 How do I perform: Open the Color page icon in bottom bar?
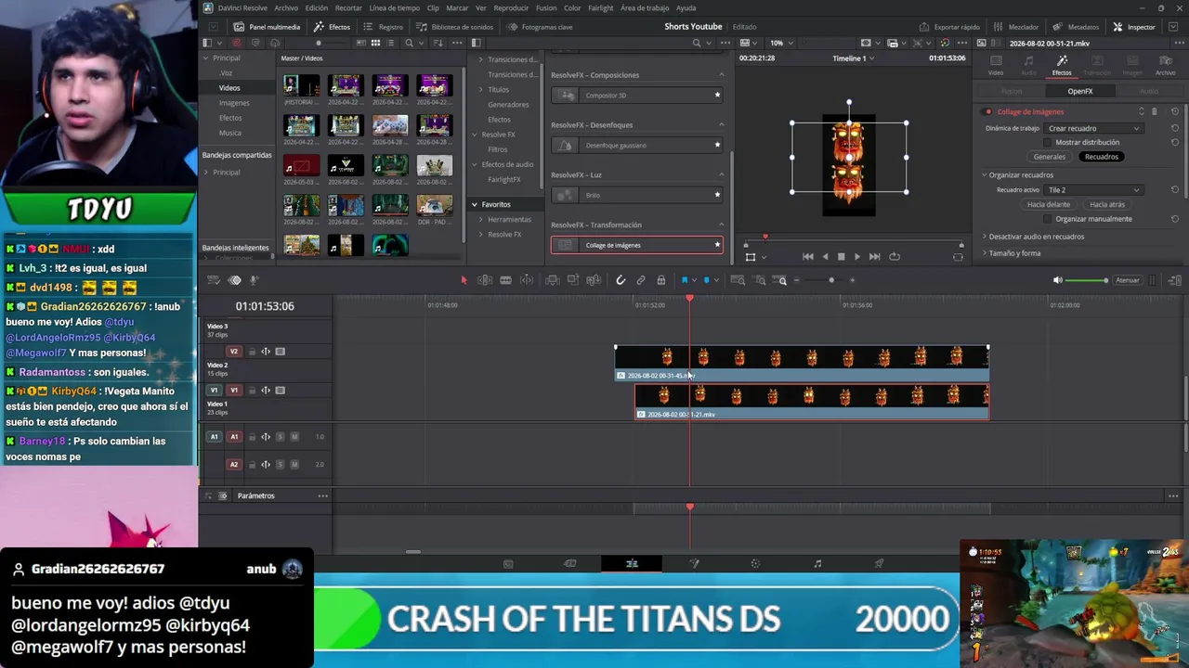755,564
